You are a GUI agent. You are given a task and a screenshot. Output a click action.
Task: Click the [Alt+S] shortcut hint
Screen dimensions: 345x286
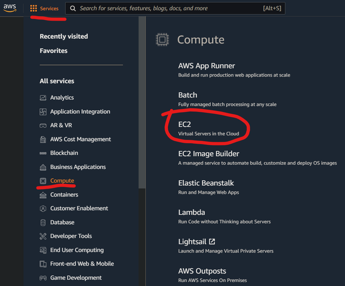272,9
